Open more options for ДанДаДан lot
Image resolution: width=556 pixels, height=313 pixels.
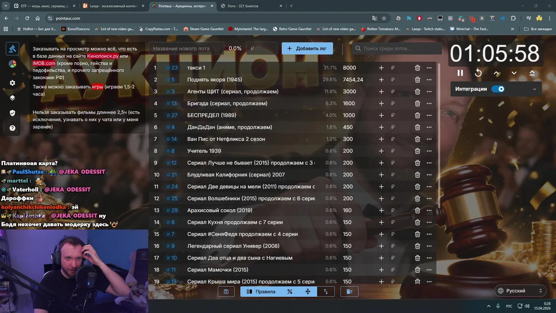[429, 127]
